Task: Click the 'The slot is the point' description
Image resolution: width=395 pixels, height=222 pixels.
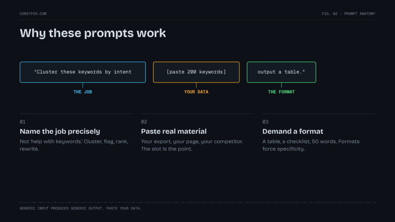Action: tap(167, 149)
